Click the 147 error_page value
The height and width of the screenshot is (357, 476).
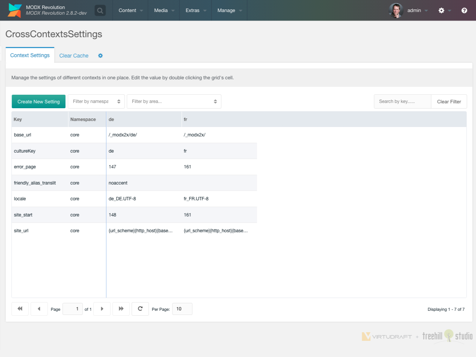point(144,167)
